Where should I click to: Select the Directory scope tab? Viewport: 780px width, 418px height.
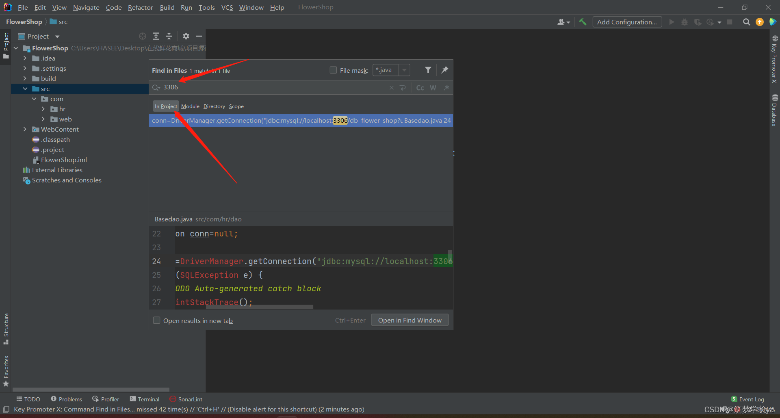click(x=214, y=106)
